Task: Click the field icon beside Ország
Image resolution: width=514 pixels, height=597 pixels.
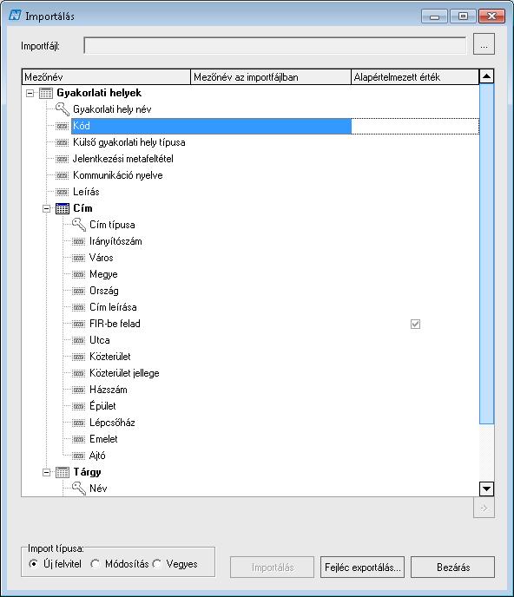Action: point(78,291)
